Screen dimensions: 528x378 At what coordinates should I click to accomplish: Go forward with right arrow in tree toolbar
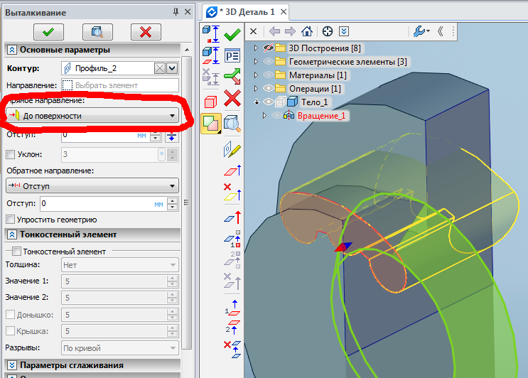coord(290,32)
